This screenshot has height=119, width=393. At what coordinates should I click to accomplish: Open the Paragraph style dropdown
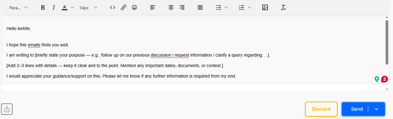(18, 8)
